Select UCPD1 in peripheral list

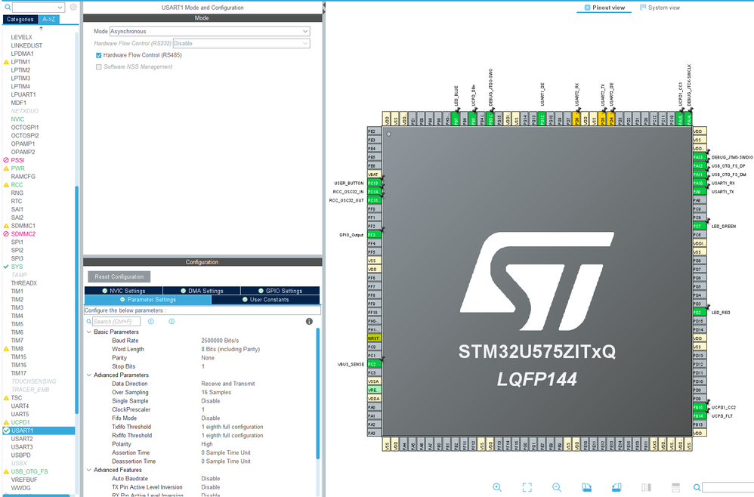20,422
